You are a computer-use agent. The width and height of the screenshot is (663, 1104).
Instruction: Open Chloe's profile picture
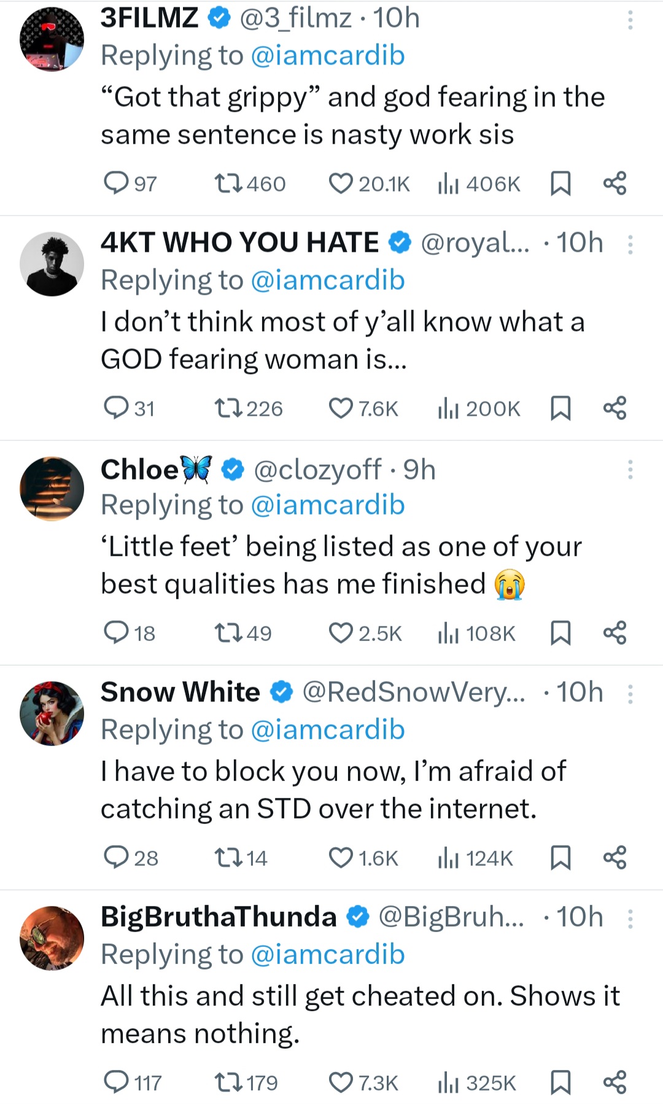tap(52, 489)
